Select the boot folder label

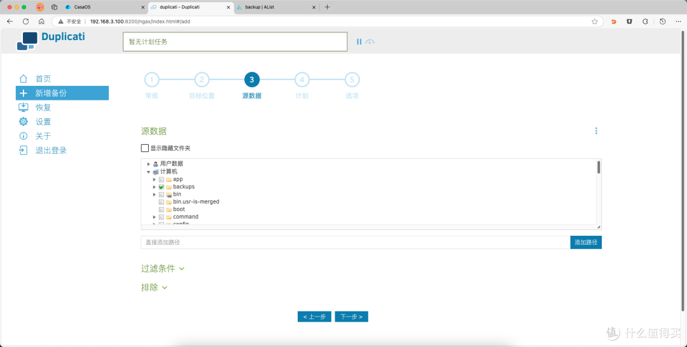[179, 209]
